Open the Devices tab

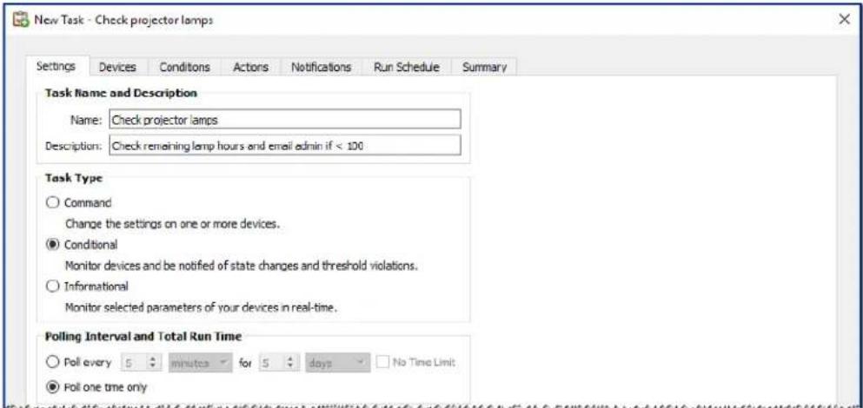[x=116, y=67]
